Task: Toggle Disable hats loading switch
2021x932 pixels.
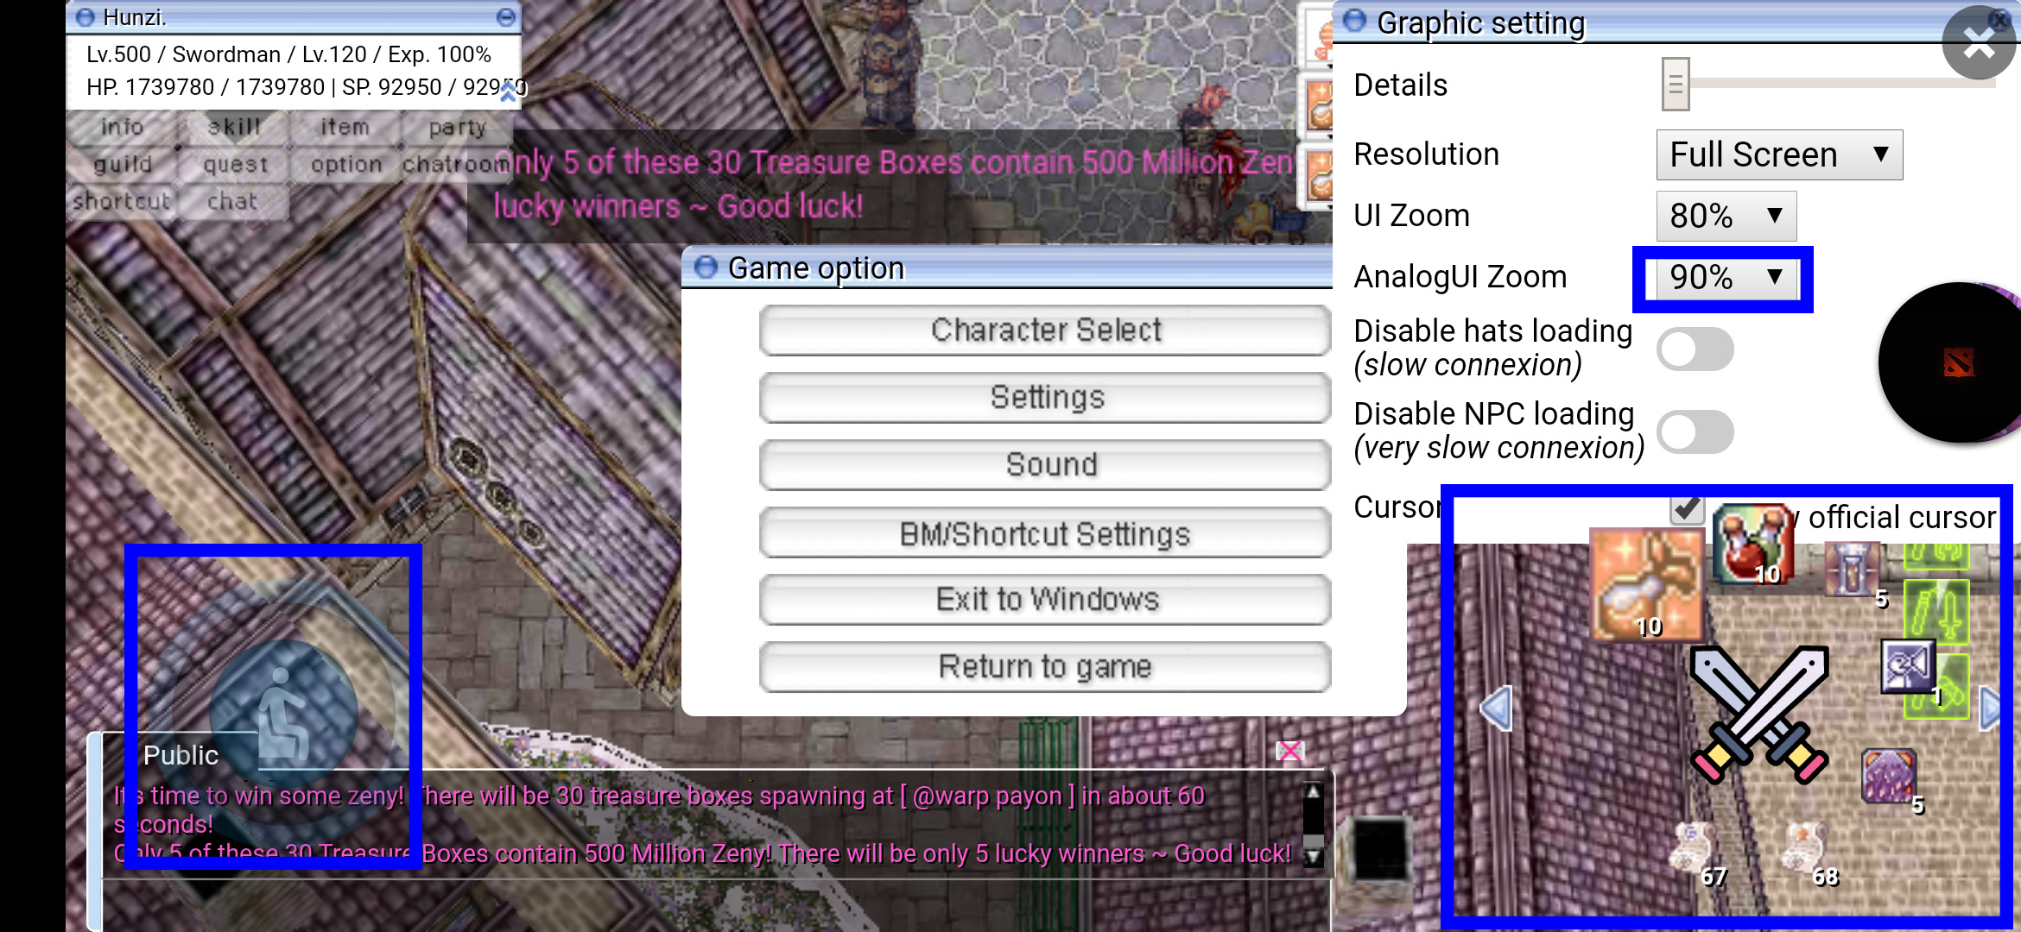Action: (x=1695, y=349)
